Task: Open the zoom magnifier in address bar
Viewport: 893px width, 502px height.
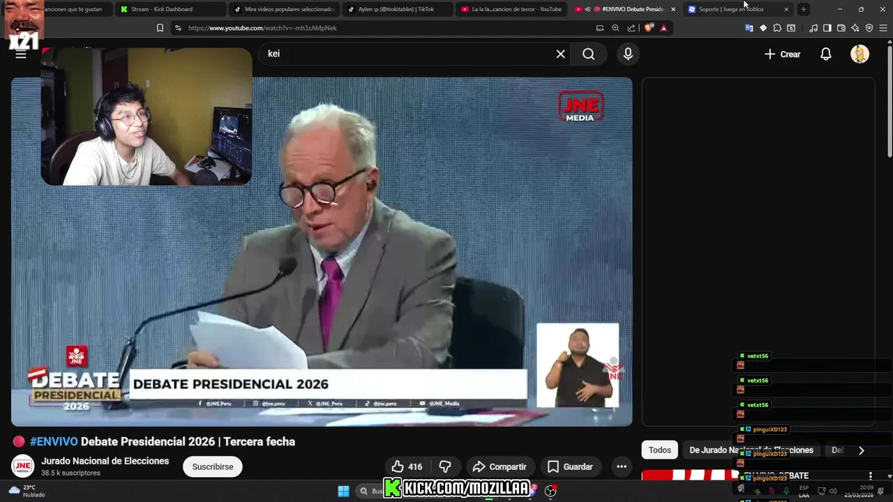Action: pyautogui.click(x=615, y=28)
